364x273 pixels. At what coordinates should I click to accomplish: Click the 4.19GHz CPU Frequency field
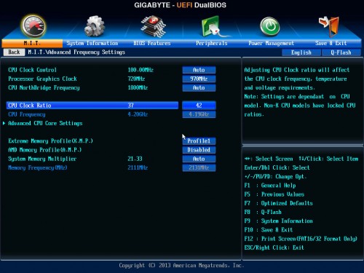[x=199, y=114]
